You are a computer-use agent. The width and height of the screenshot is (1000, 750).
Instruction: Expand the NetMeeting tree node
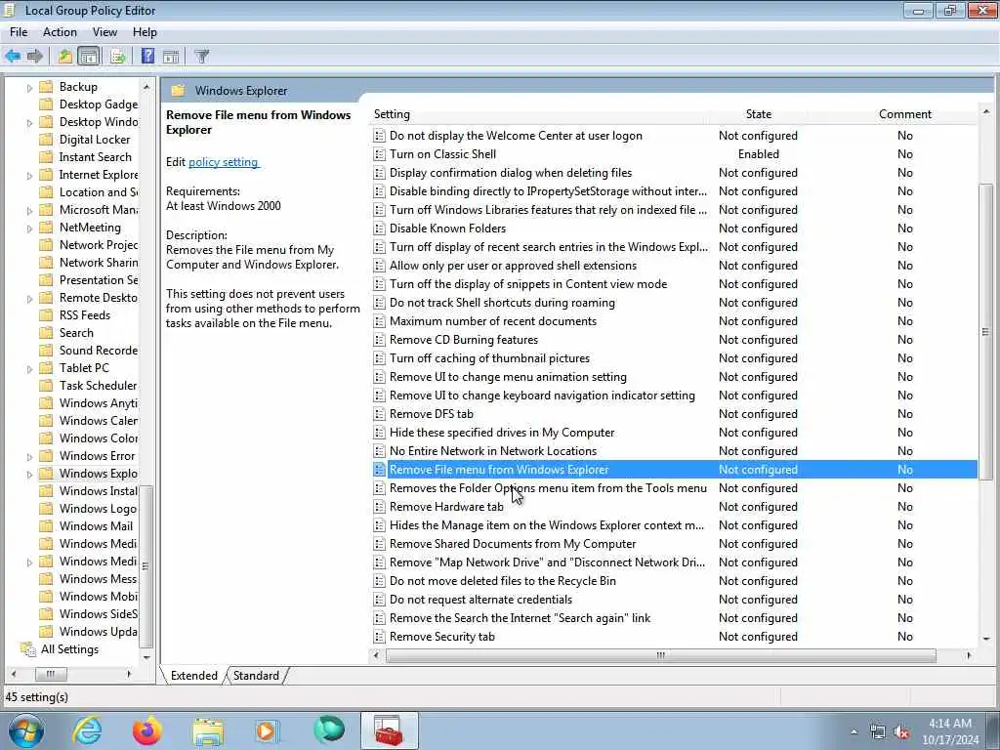[x=29, y=229]
